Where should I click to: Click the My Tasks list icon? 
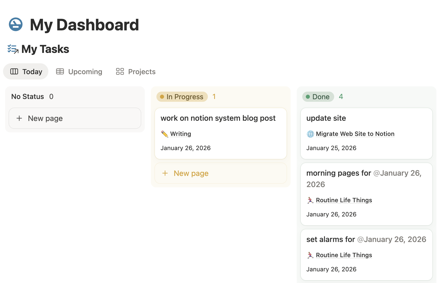[12, 49]
